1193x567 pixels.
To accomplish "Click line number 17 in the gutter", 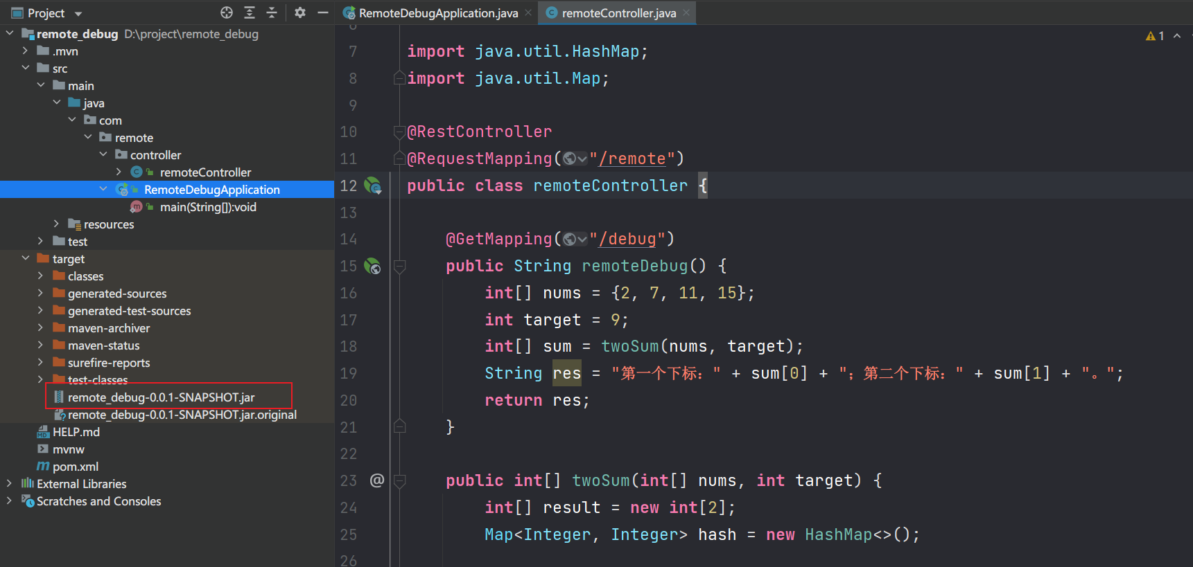I will pyautogui.click(x=349, y=320).
